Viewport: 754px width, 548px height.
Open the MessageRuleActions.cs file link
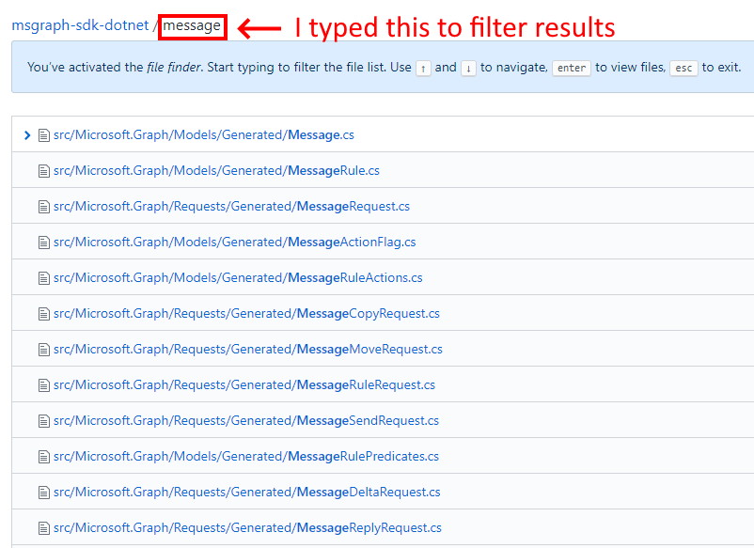[237, 277]
